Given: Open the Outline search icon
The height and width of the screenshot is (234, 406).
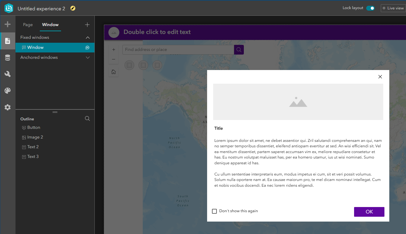Looking at the screenshot, I should 87,119.
